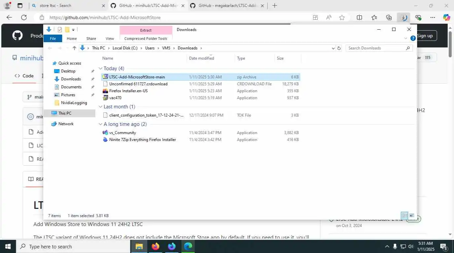Viewport: 454px width, 253px height.
Task: Open the Code tab on GitHub
Action: pos(24,76)
